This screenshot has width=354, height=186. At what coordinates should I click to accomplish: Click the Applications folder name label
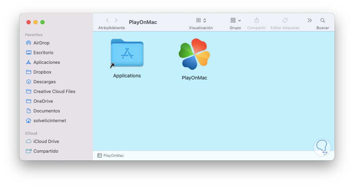pos(127,76)
